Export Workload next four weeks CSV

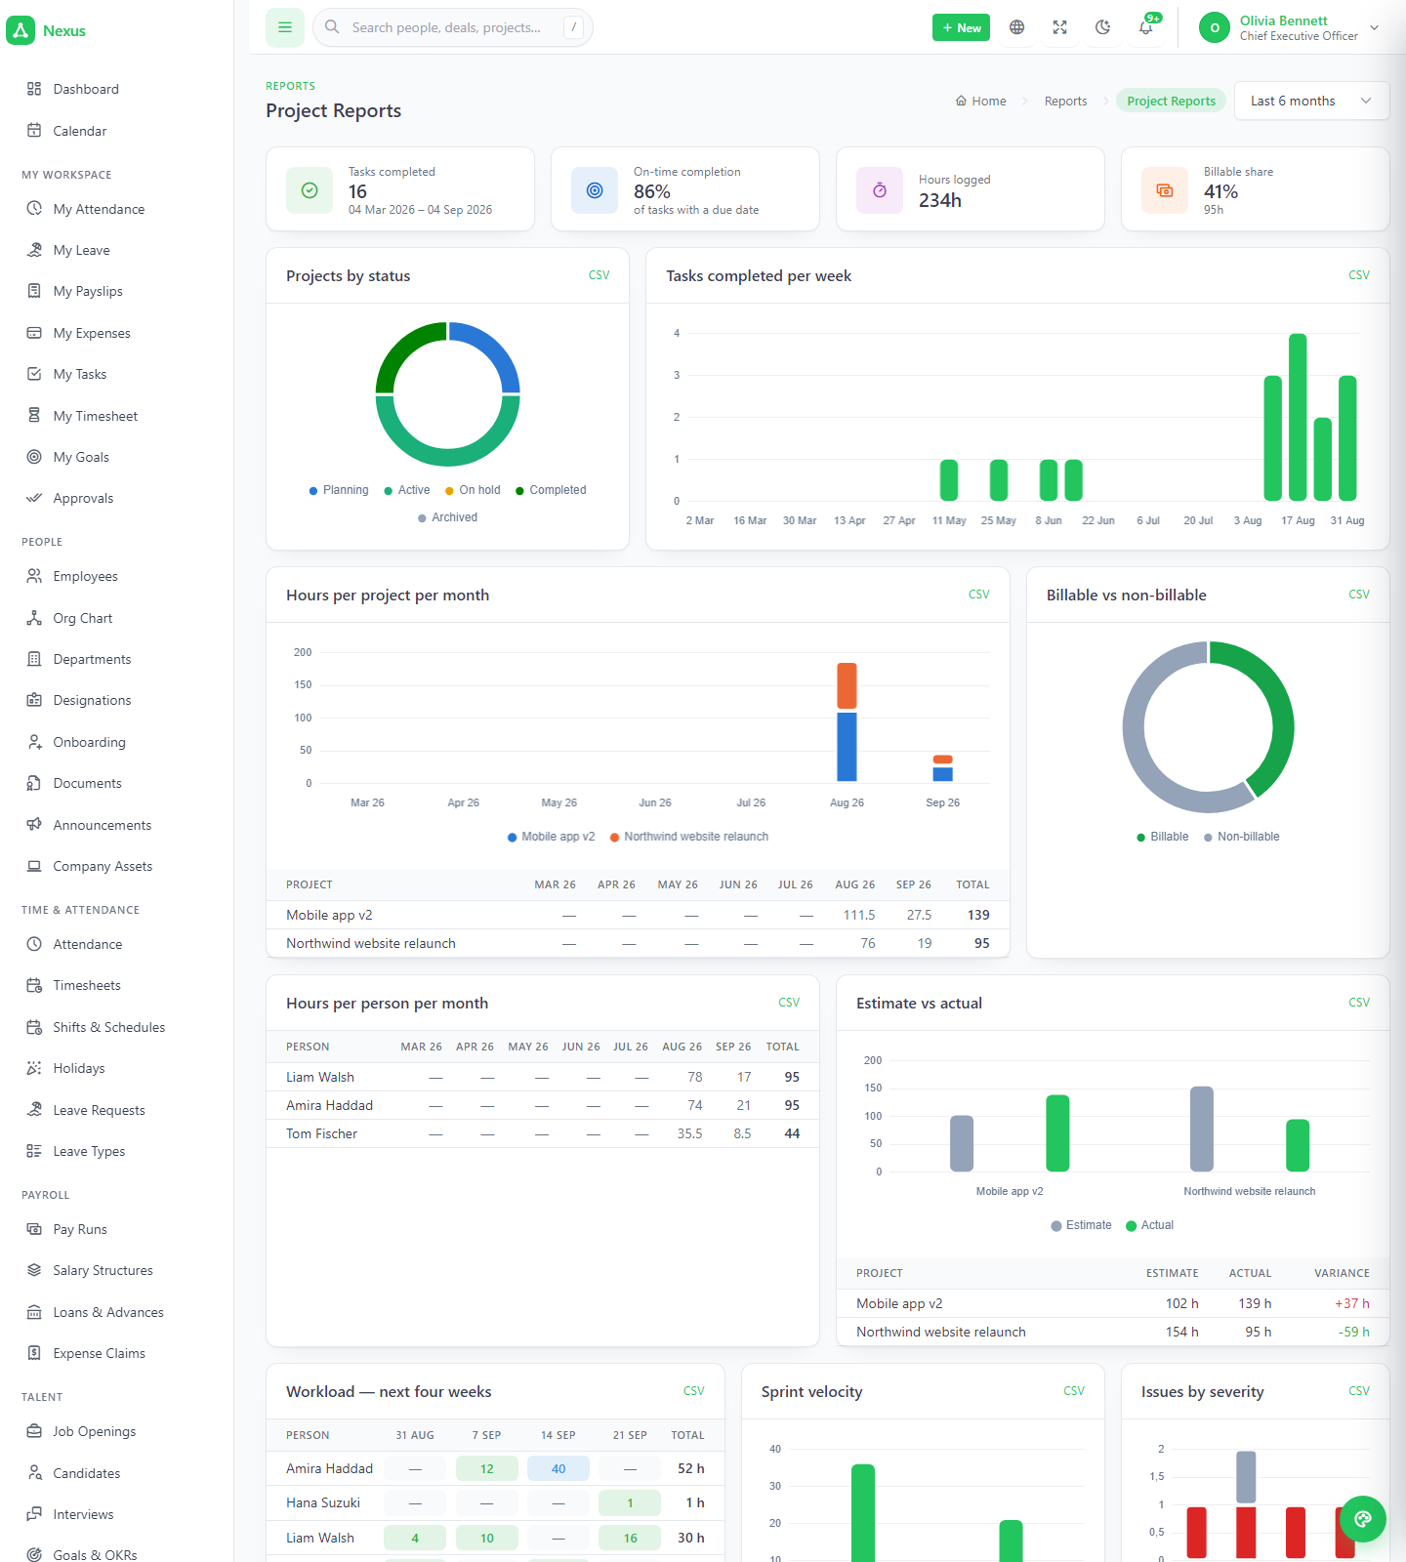[x=694, y=1391]
